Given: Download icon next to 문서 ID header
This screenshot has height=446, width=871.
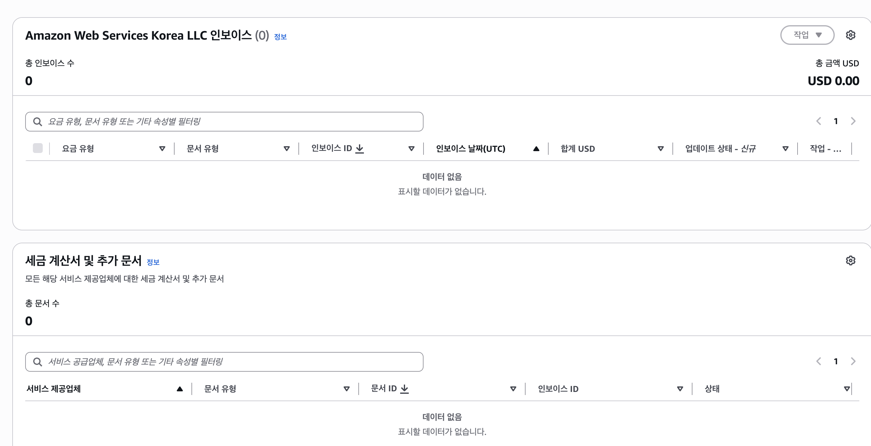Looking at the screenshot, I should 404,389.
